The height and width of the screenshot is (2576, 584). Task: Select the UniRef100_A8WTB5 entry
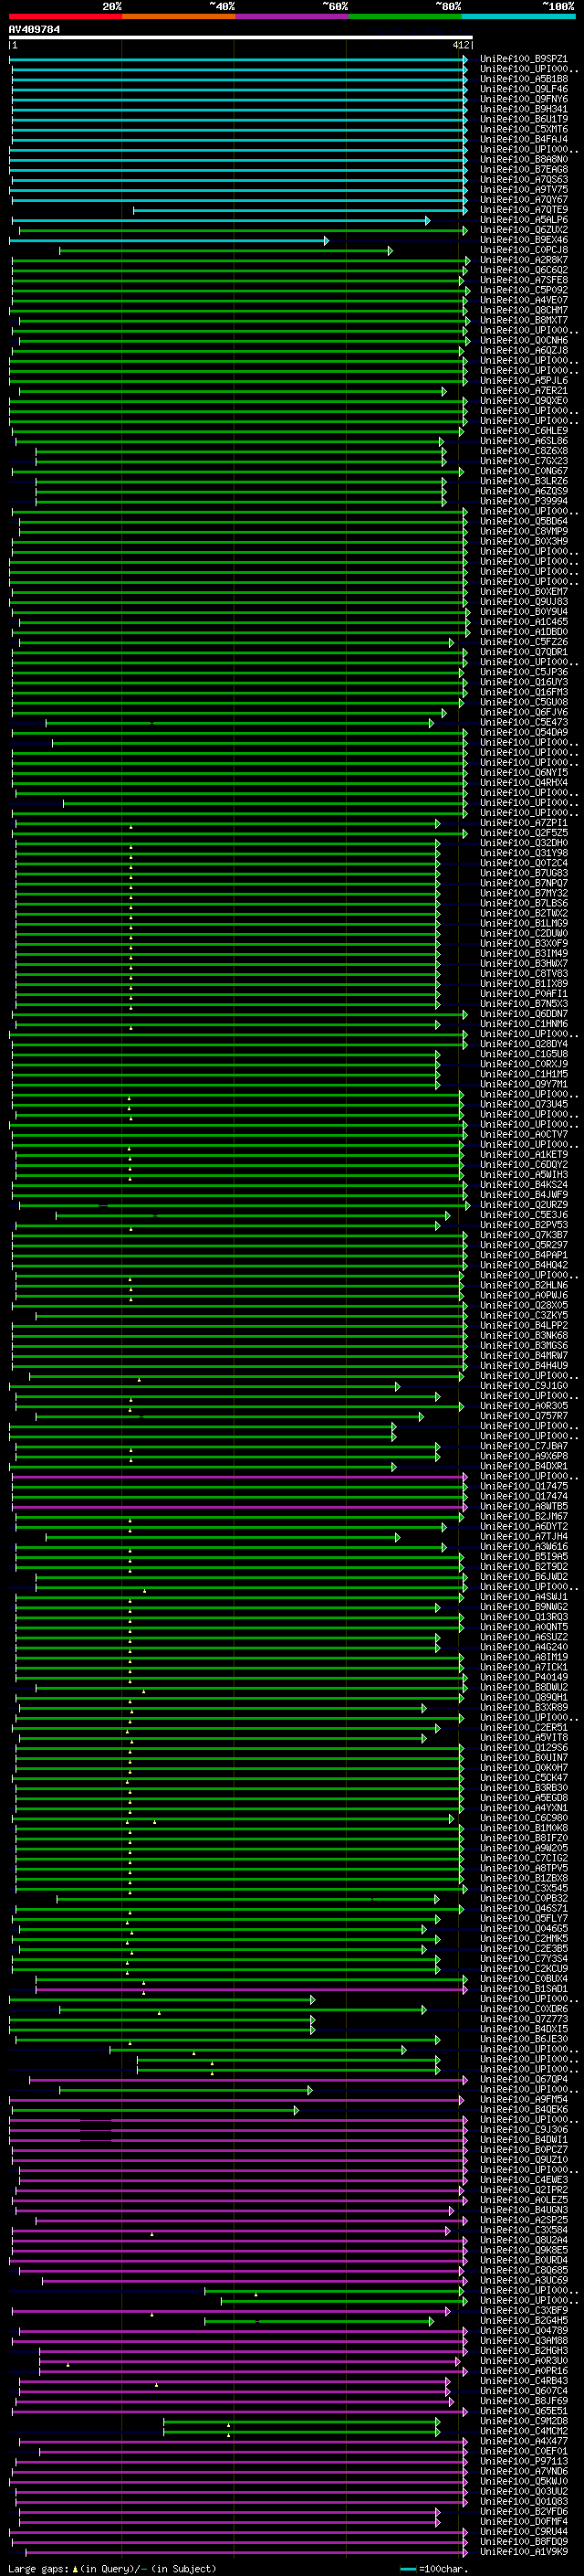(x=524, y=1506)
